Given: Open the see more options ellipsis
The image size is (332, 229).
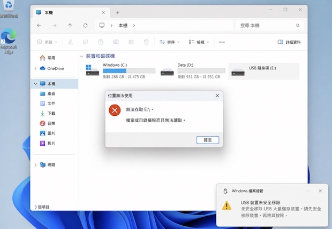Looking at the screenshot, I should pyautogui.click(x=222, y=42).
